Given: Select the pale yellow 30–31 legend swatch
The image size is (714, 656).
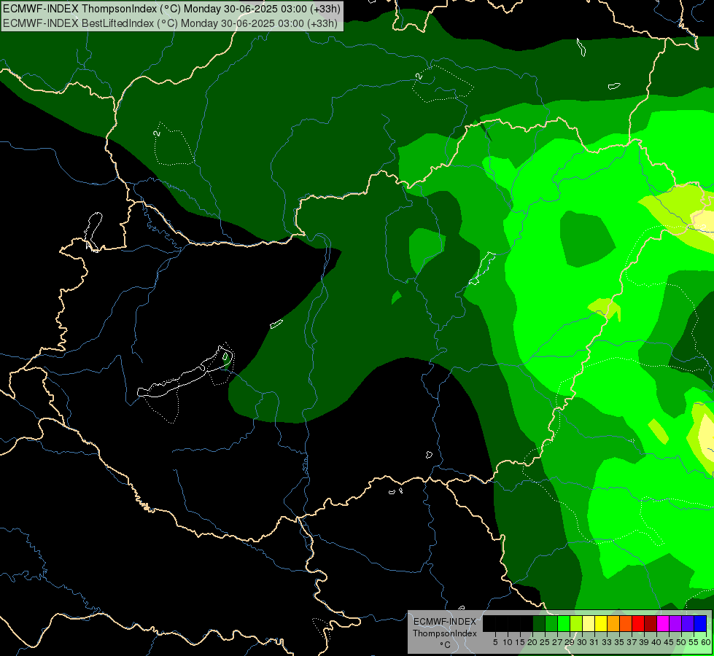Looking at the screenshot, I should [x=589, y=623].
